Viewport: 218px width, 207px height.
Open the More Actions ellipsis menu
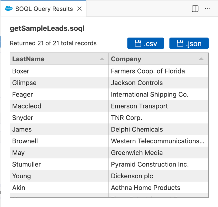pos(207,9)
